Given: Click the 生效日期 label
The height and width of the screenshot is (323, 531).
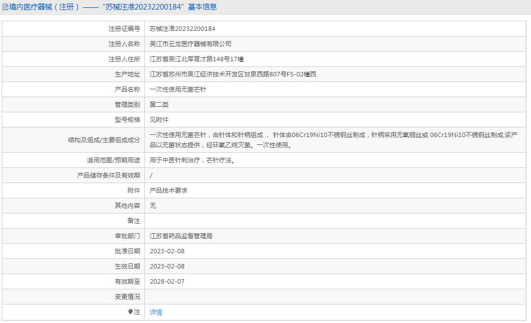Looking at the screenshot, I should pos(128,266).
